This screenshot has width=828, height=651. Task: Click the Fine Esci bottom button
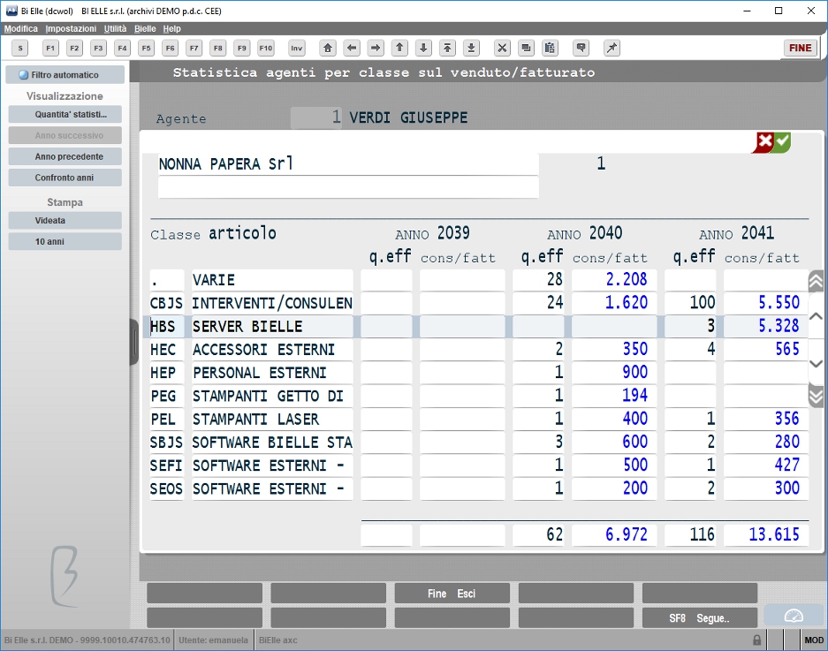(452, 594)
